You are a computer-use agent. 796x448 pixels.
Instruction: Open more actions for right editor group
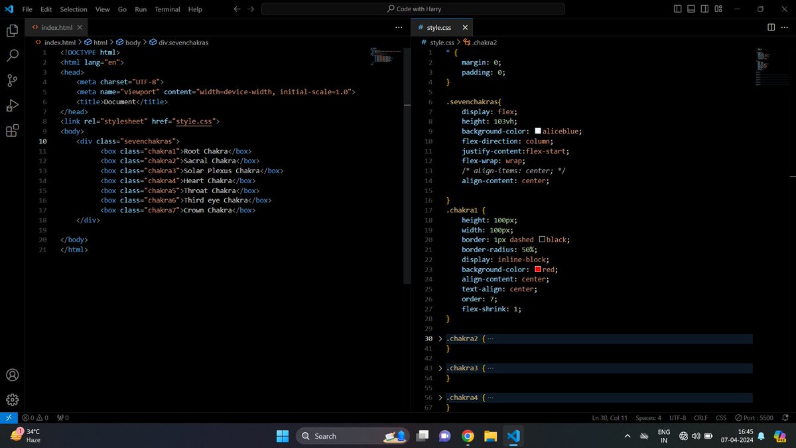click(x=785, y=27)
